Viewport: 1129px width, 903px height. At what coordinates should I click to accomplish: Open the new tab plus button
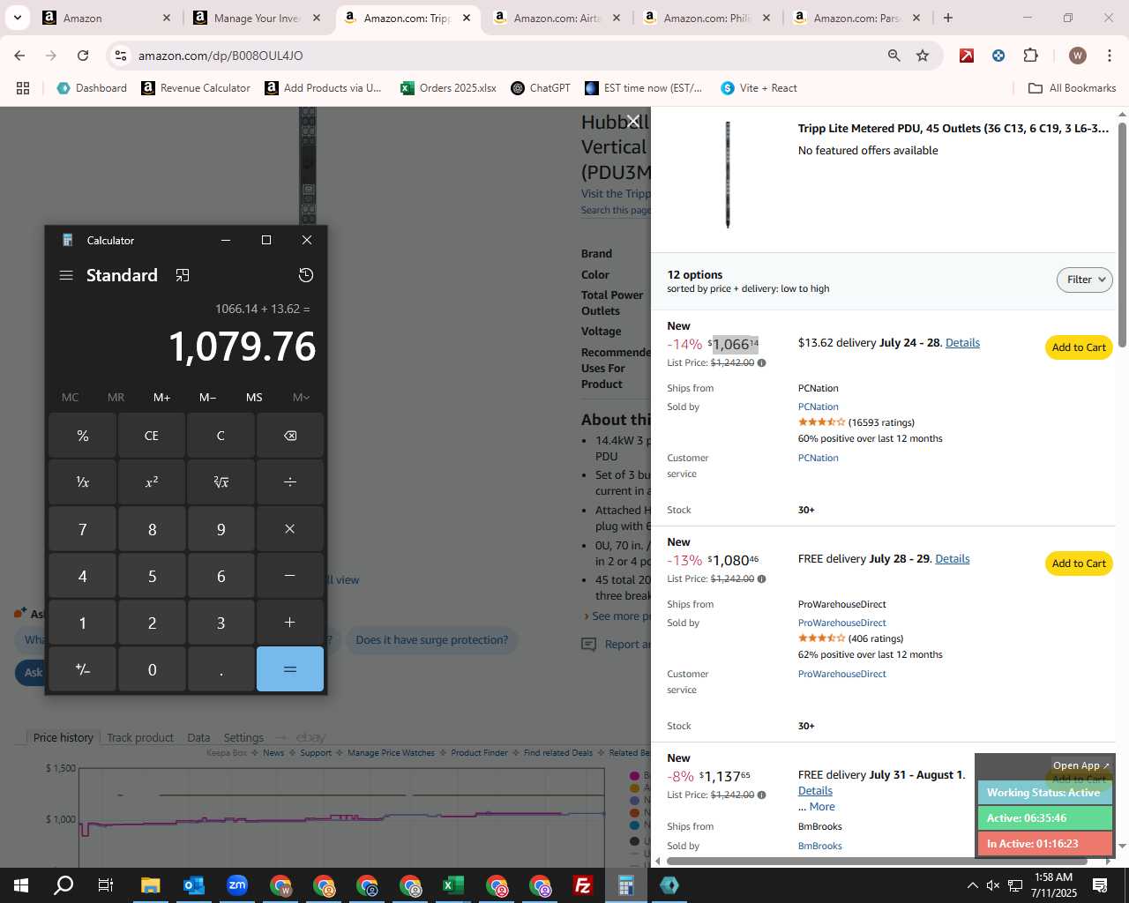(x=948, y=18)
